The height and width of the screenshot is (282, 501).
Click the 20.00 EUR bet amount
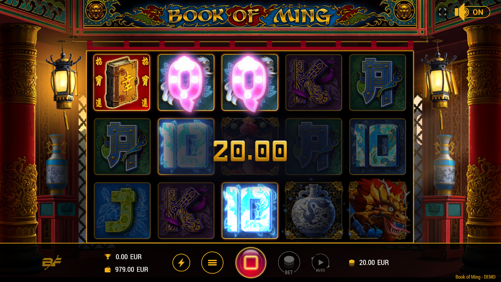tap(374, 263)
